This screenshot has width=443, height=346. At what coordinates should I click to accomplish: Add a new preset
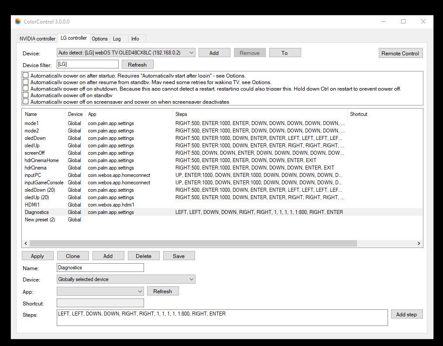click(108, 256)
